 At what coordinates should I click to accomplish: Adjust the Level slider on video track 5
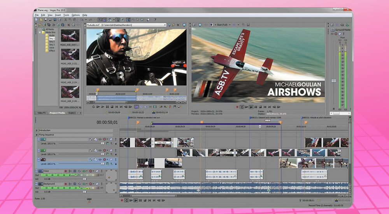tap(102, 154)
